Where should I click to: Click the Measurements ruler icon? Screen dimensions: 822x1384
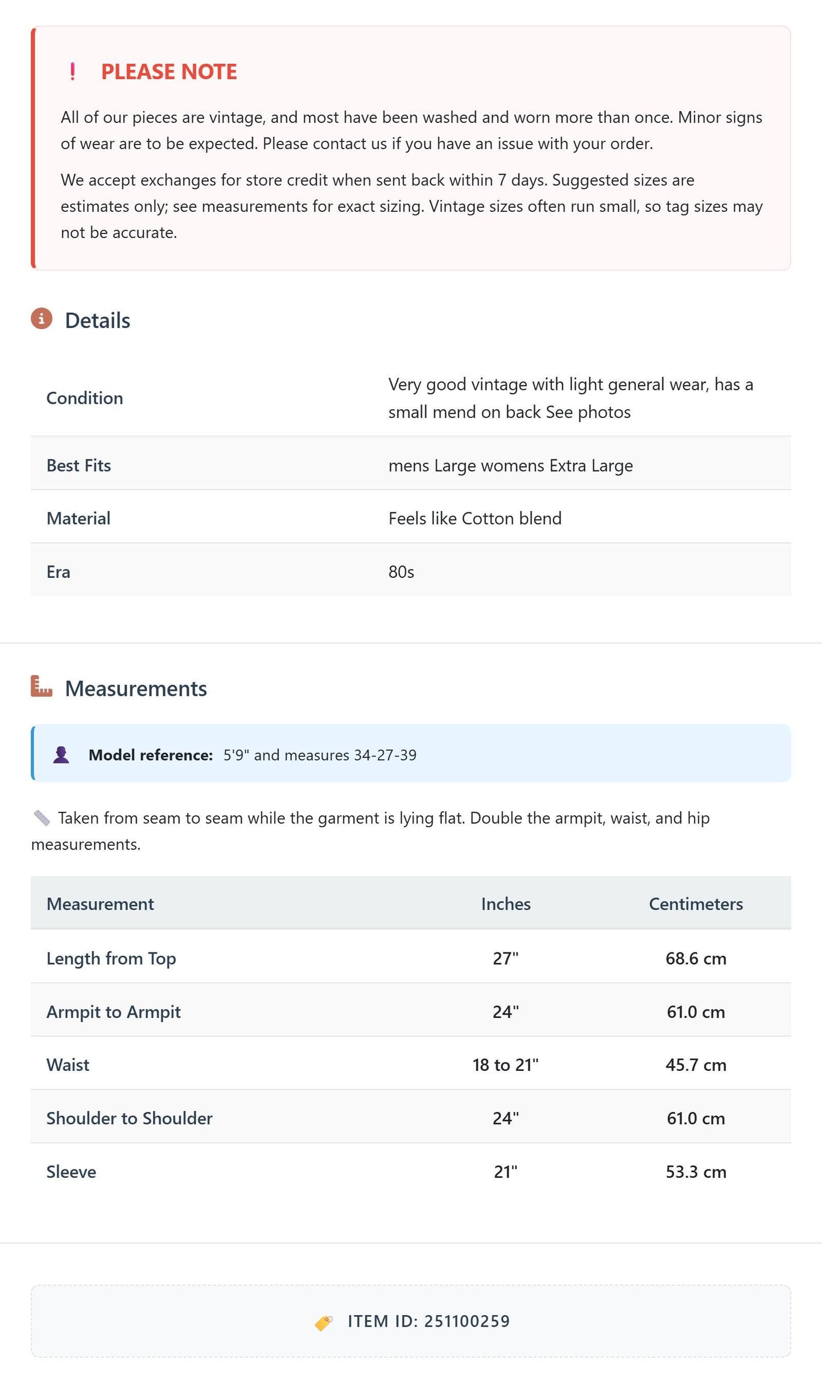click(x=42, y=687)
